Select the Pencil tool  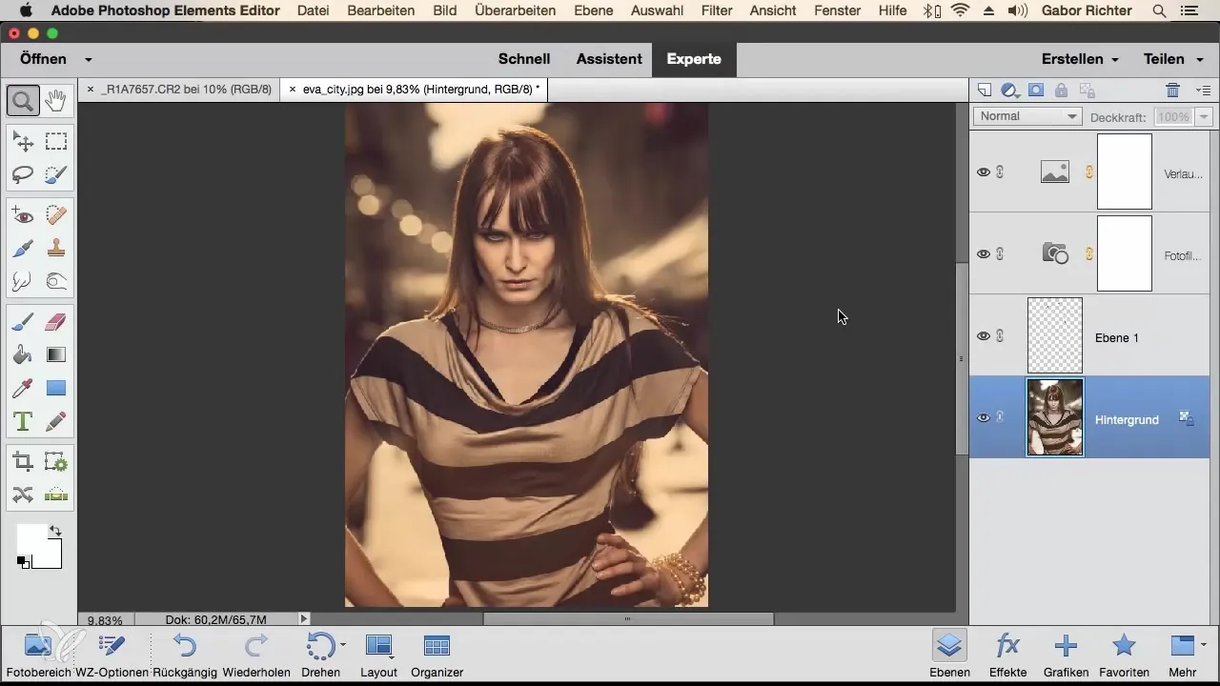56,421
